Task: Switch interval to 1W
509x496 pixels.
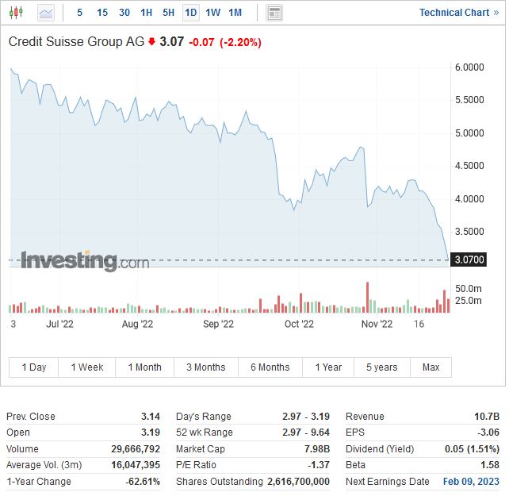Action: pos(213,13)
